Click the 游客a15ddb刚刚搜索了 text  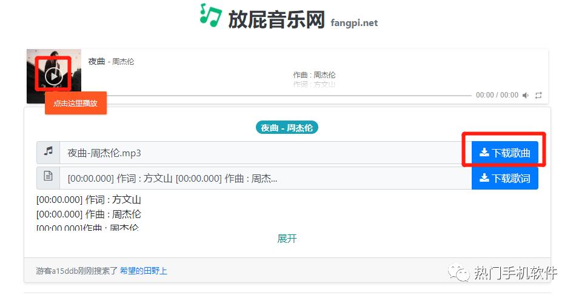77,271
